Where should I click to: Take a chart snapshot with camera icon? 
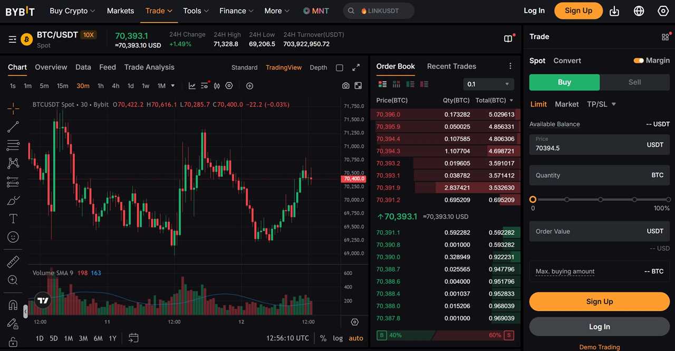345,85
